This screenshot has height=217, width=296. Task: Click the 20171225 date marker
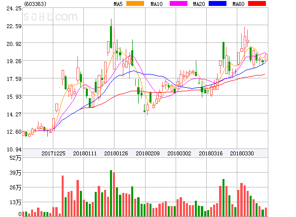coord(53,153)
